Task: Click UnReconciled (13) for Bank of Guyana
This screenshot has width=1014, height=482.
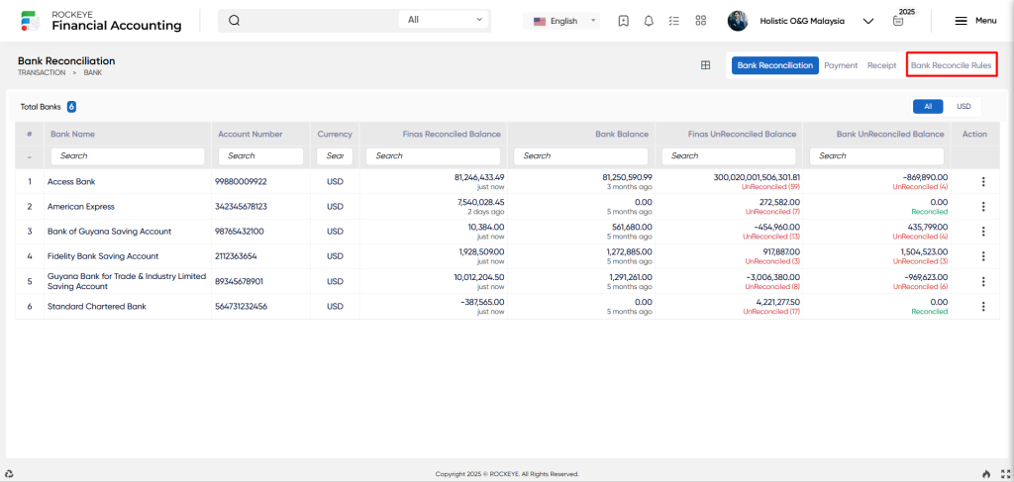Action: [x=771, y=237]
